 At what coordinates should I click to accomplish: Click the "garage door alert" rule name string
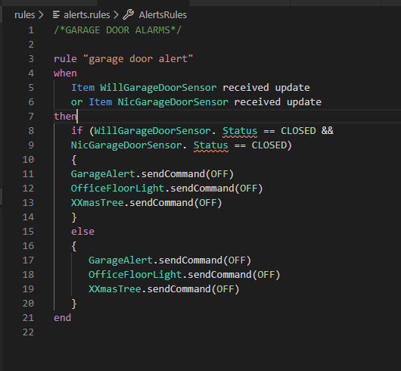(x=138, y=59)
